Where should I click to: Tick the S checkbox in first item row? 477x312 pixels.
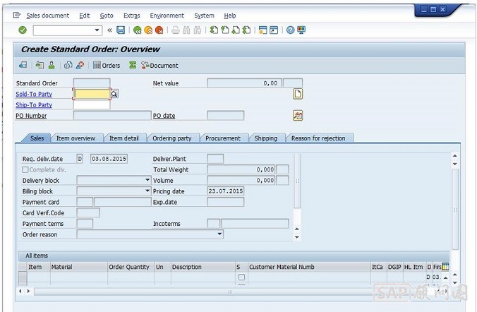coord(241,277)
